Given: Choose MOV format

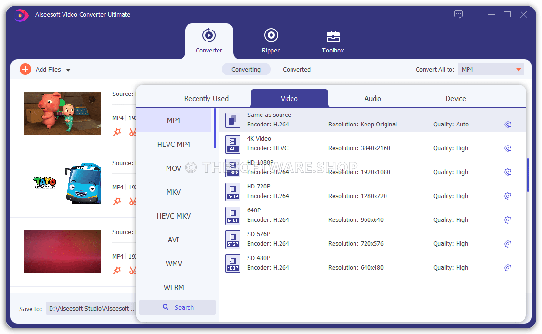Looking at the screenshot, I should pyautogui.click(x=174, y=168).
